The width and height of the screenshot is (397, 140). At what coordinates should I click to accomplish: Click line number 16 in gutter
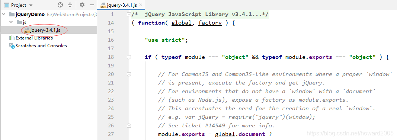coord(111,40)
